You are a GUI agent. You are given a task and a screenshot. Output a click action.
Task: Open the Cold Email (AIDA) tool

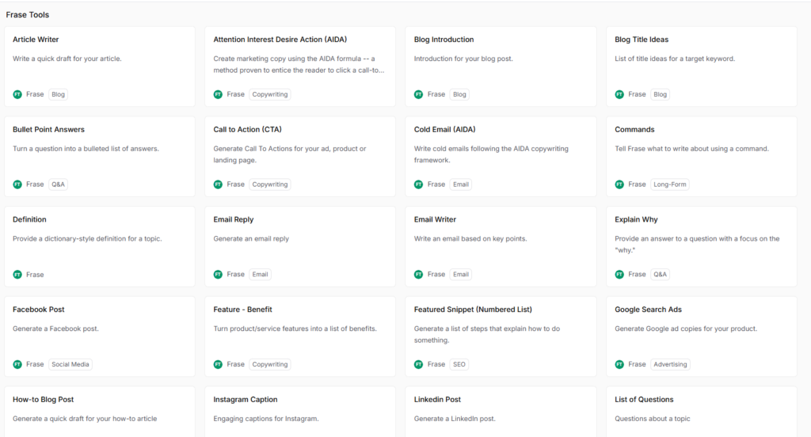(x=444, y=130)
